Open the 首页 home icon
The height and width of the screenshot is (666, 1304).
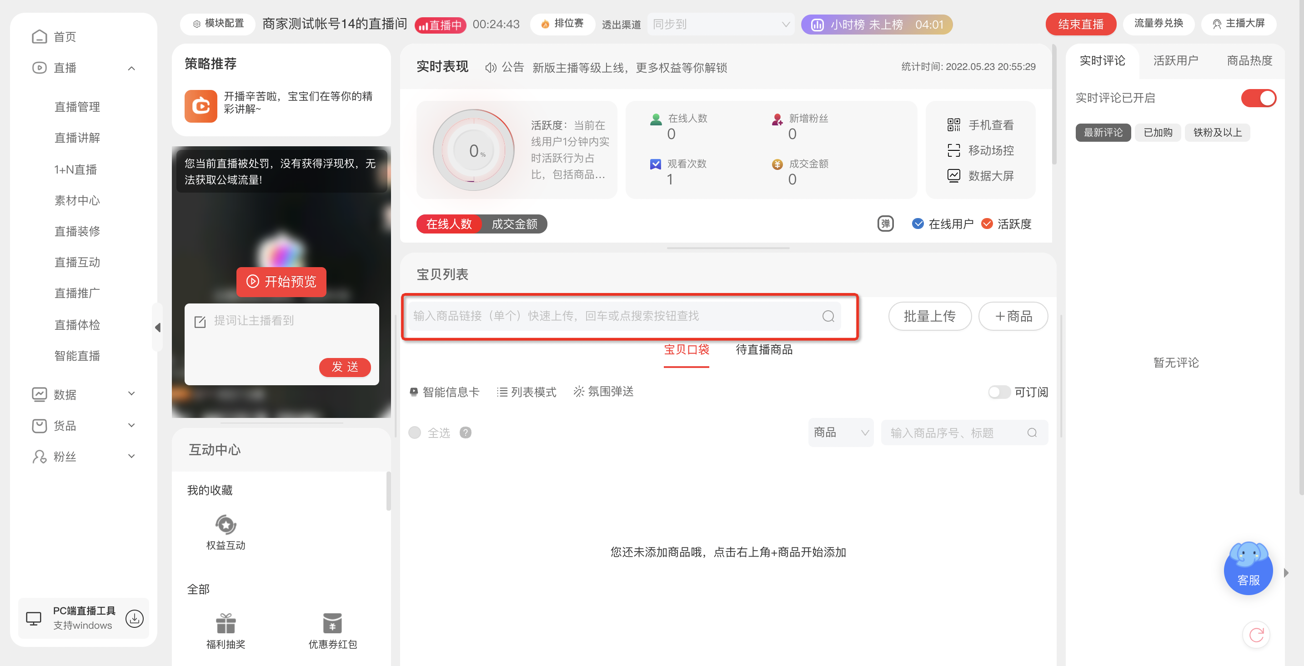click(39, 37)
